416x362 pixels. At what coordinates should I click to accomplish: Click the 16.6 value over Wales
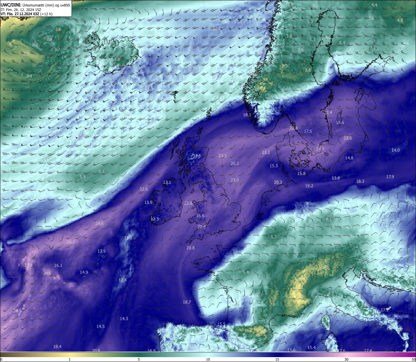coord(200,216)
